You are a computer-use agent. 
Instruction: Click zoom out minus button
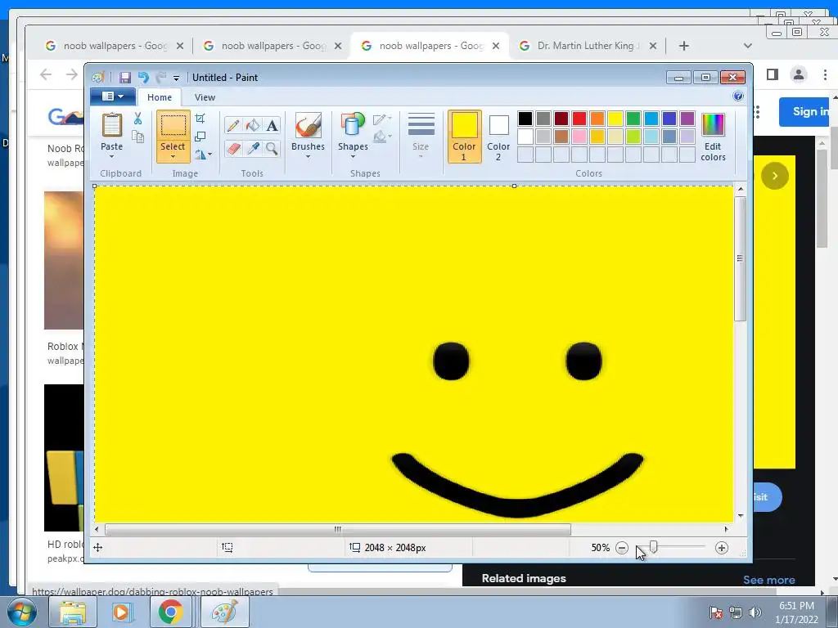(622, 548)
